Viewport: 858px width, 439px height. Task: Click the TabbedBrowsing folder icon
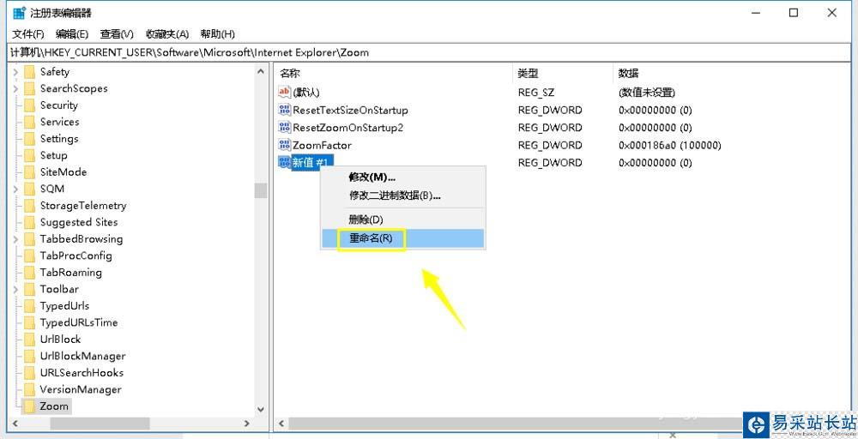point(29,239)
